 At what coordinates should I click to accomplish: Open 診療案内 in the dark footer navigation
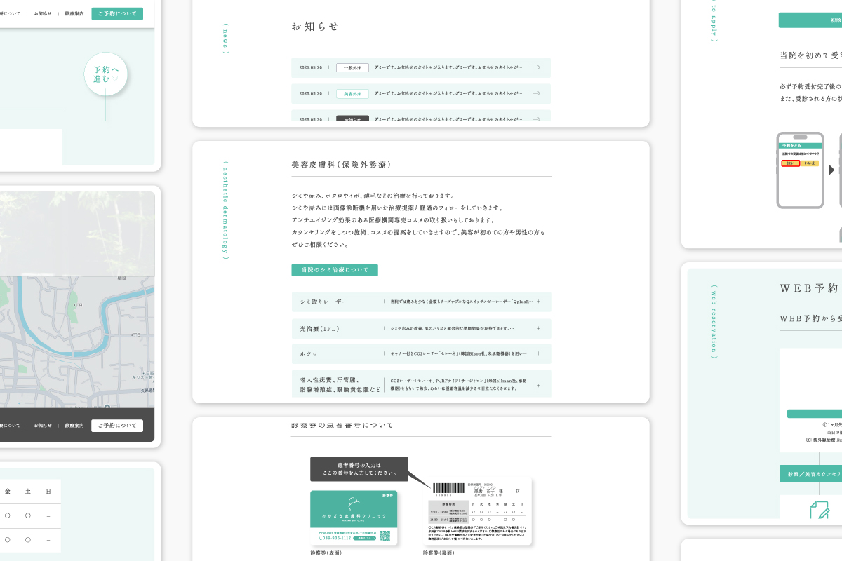74,426
